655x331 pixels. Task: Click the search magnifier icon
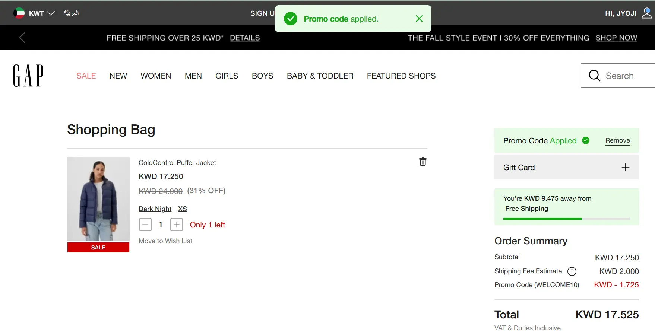click(594, 76)
